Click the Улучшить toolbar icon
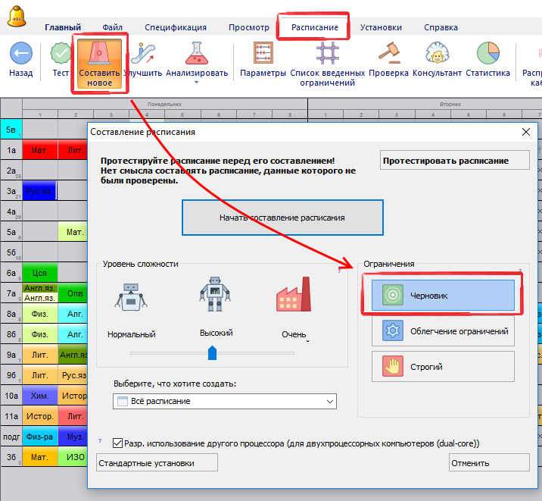The height and width of the screenshot is (501, 542). point(142,54)
